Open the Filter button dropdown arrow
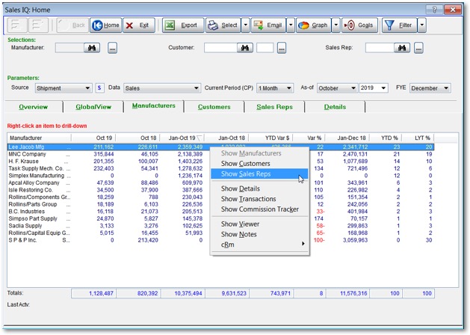Screen dimensions: 470x335 point(421,25)
